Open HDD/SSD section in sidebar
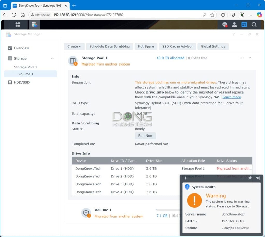Screen dimensions: 265x237 pos(22,82)
